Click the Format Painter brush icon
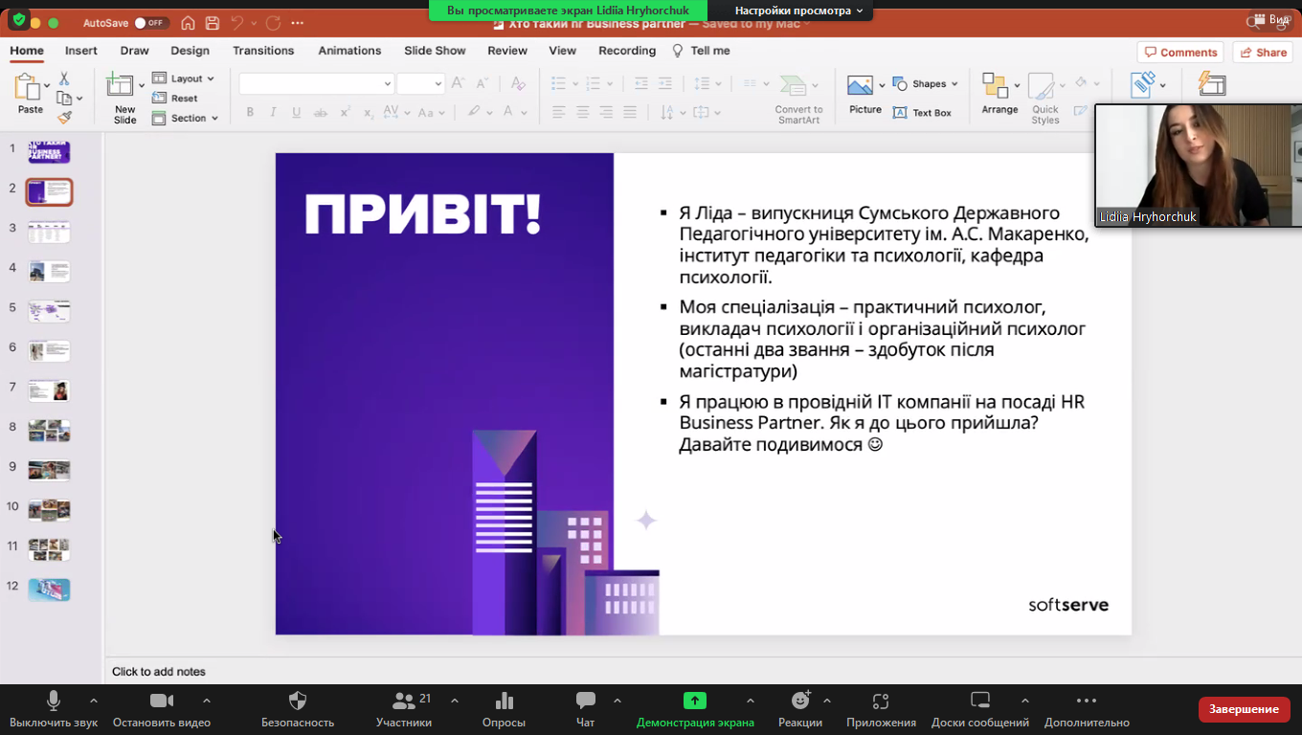Viewport: 1302px width, 735px height. click(64, 118)
